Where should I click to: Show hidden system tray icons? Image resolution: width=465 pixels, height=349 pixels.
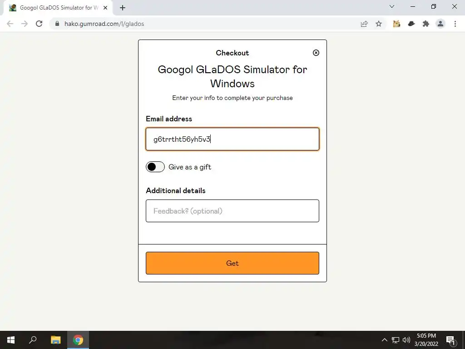point(384,340)
